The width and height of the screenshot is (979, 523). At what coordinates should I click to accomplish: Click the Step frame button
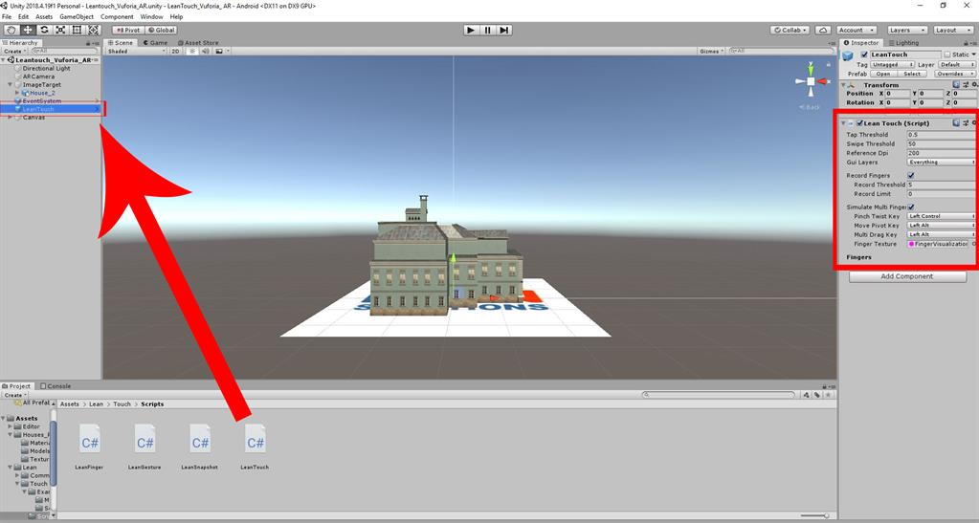(x=504, y=30)
